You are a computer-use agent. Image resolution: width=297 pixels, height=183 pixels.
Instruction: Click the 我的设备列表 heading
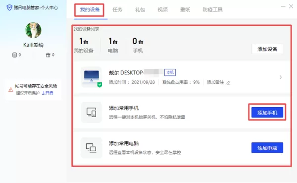click(x=86, y=29)
